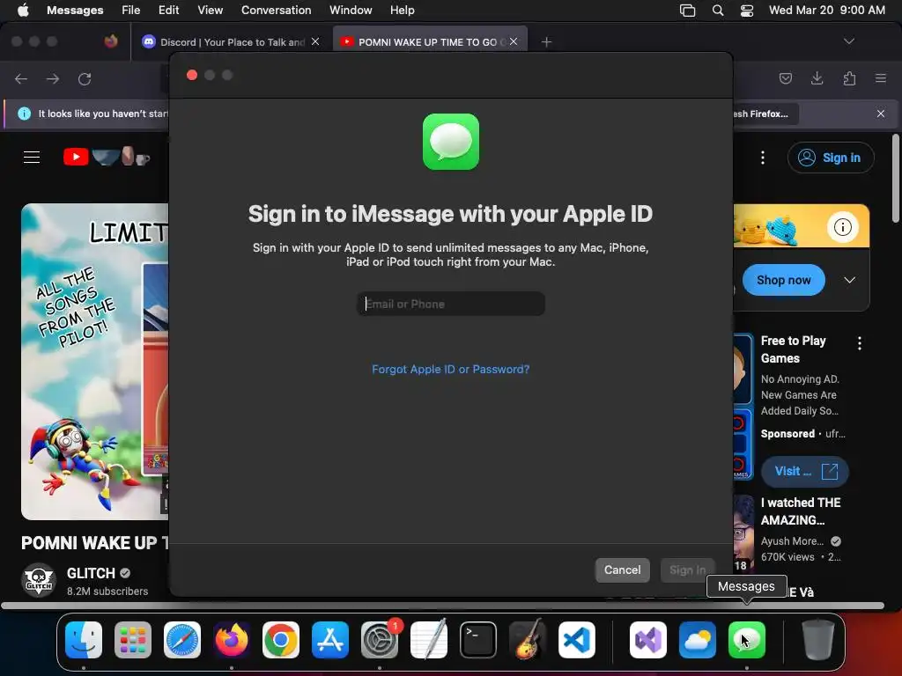
Task: Open Firefox Pocket save icon
Action: pos(785,78)
